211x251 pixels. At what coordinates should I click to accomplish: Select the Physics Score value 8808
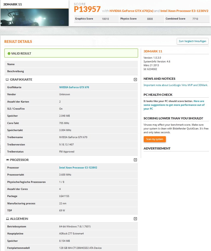(x=150, y=19)
